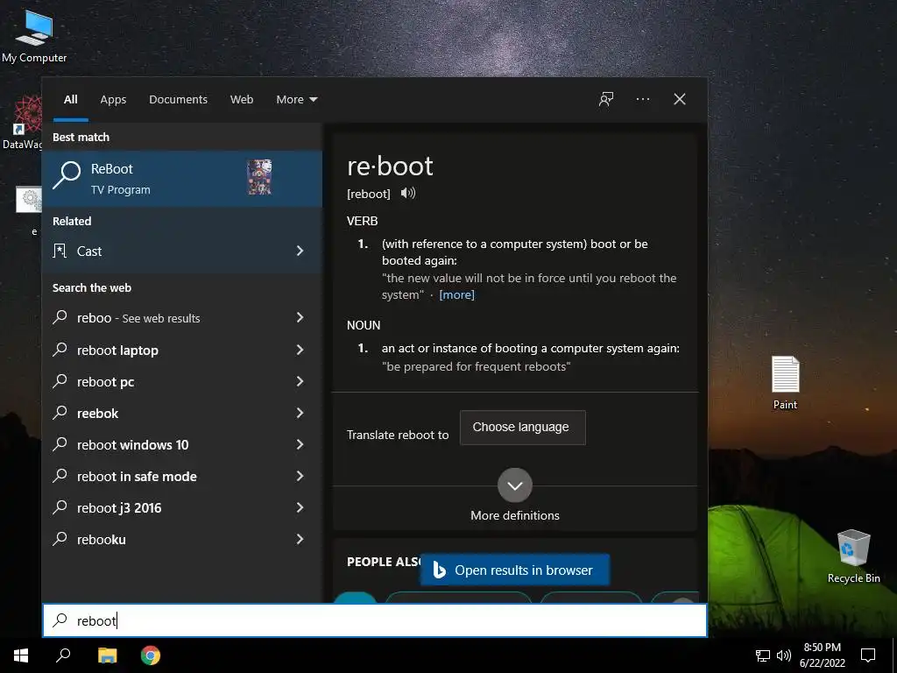The width and height of the screenshot is (897, 673).
Task: Play the reboot pronunciation audio
Action: coord(408,193)
